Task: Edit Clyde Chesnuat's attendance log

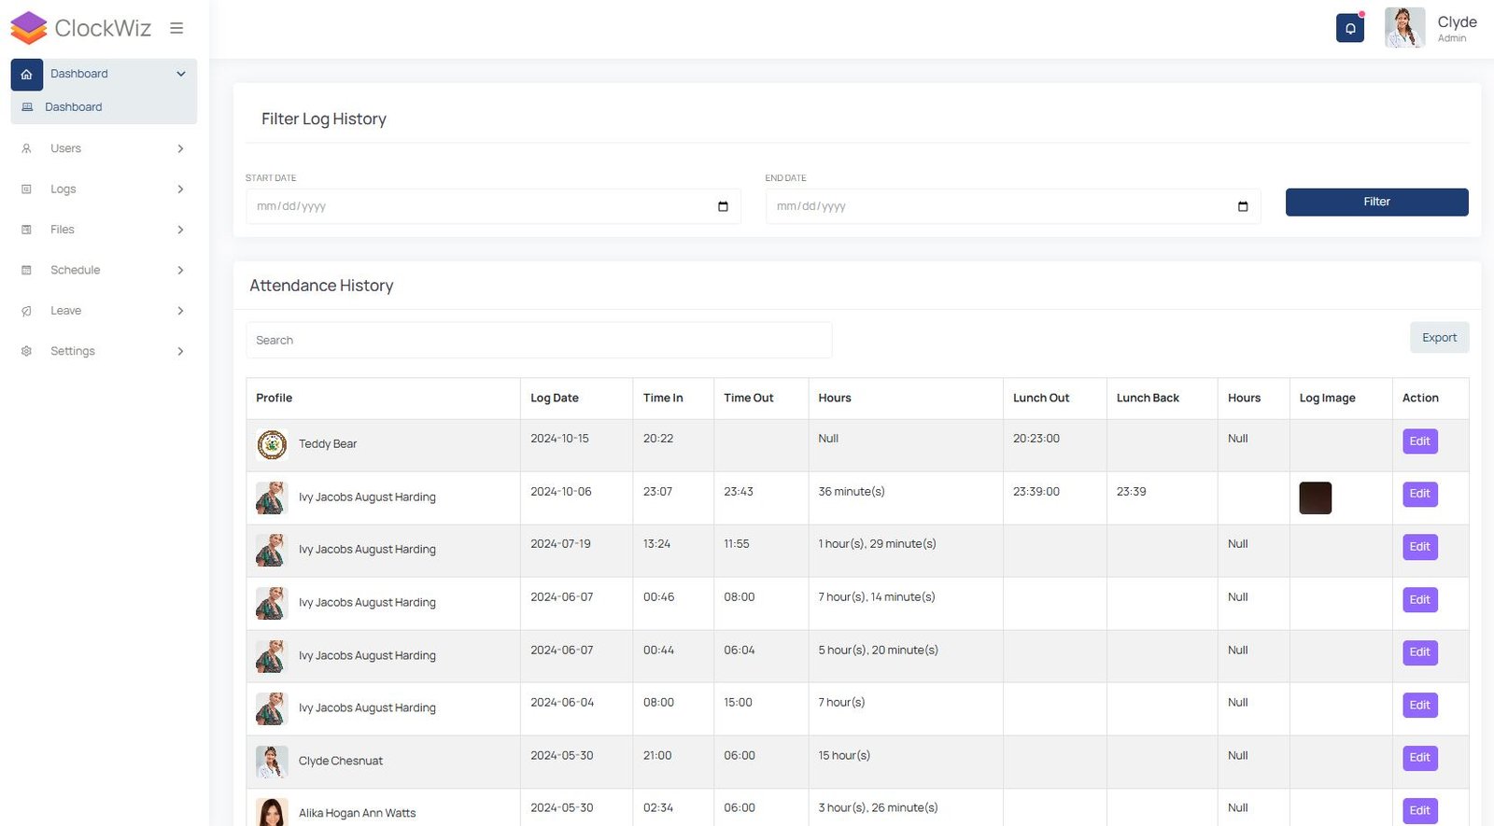Action: 1419,758
